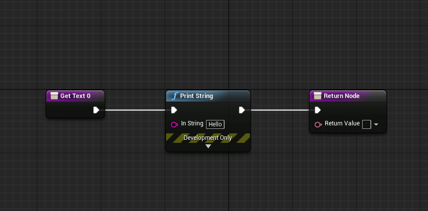Click Print String execution output pin
Image resolution: width=428 pixels, height=211 pixels.
pyautogui.click(x=242, y=110)
